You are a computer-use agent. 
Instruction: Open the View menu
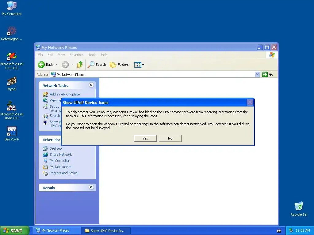tap(61, 55)
